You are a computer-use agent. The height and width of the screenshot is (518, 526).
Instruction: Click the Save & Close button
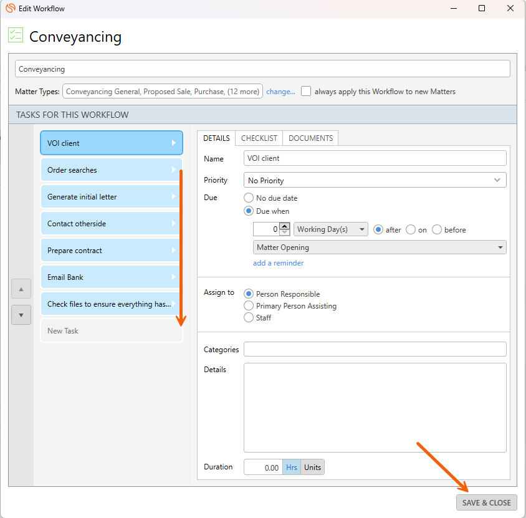click(x=486, y=502)
